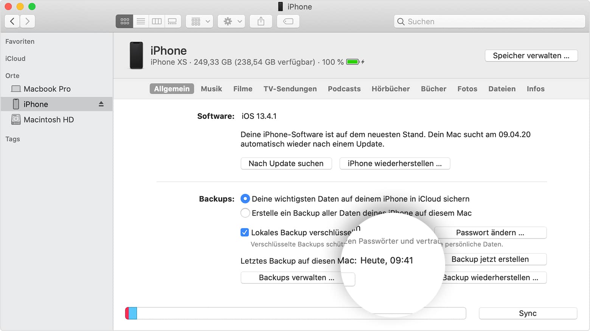This screenshot has width=590, height=331.
Task: Click the forward navigation arrow
Action: (x=28, y=21)
